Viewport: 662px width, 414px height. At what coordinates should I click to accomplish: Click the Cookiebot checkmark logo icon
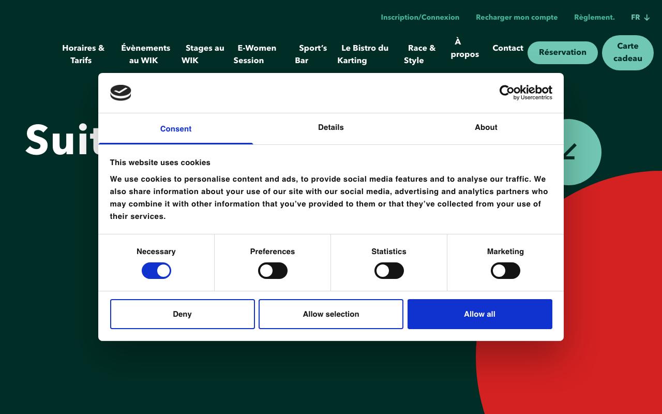pos(121,93)
